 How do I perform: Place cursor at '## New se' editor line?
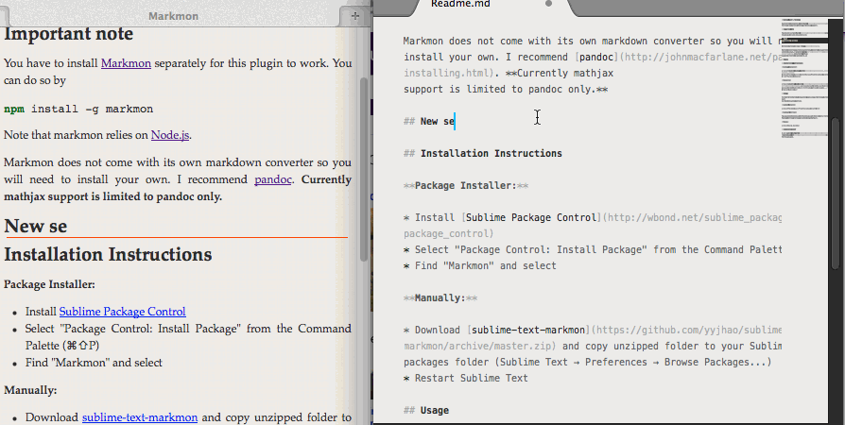429,121
